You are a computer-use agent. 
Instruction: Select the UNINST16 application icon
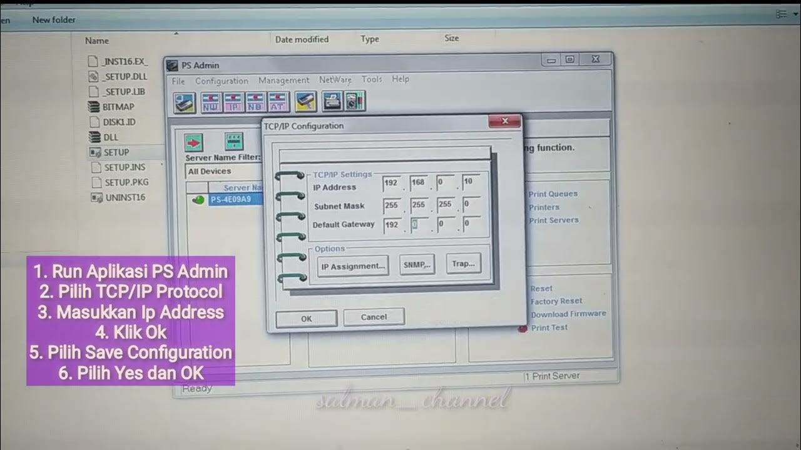pyautogui.click(x=96, y=197)
